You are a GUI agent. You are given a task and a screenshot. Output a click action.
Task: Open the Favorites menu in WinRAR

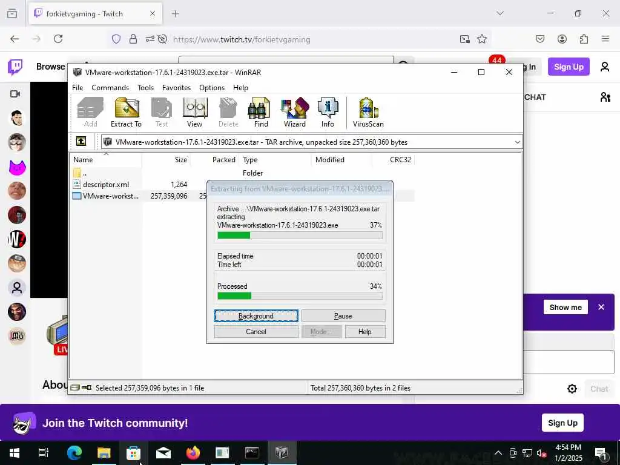(176, 88)
